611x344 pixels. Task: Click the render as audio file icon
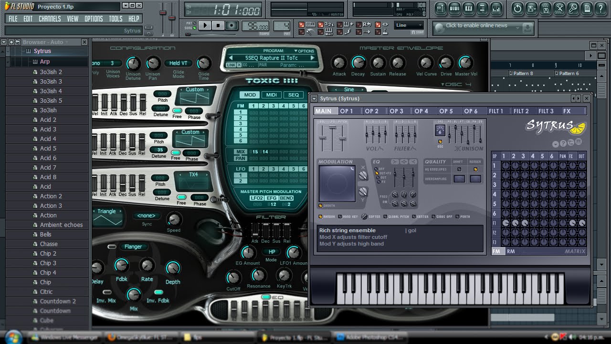546,9
